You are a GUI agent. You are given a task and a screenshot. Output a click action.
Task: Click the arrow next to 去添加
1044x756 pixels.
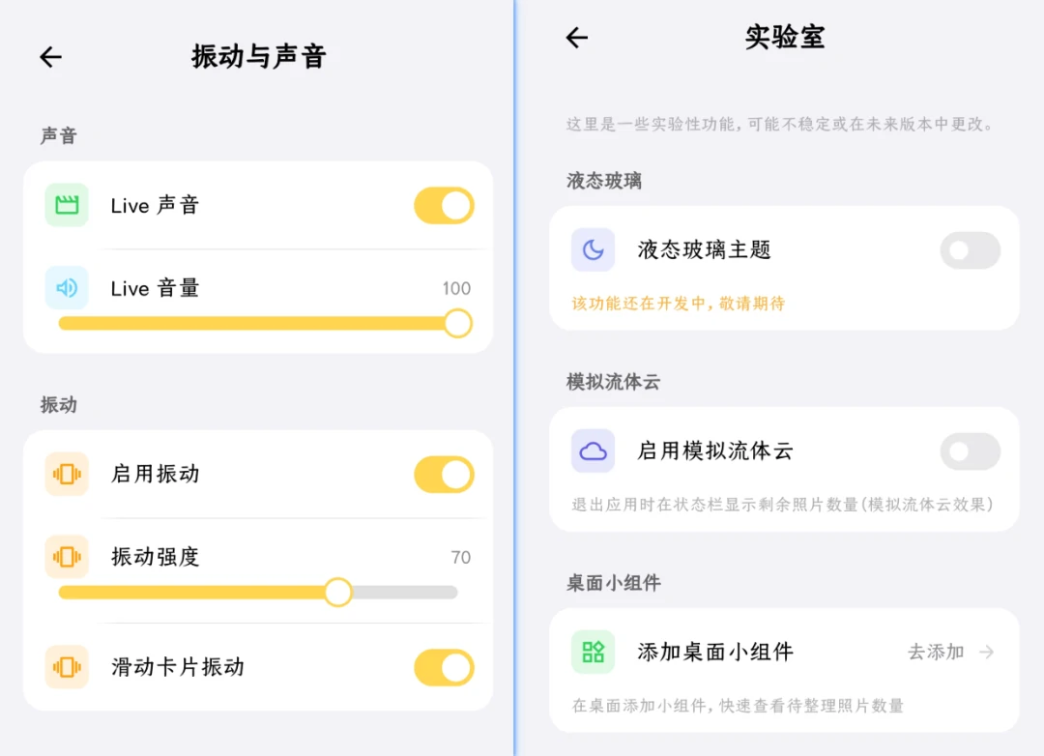(986, 653)
